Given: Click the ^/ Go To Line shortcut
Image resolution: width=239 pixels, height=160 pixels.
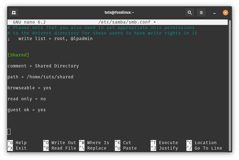Looking at the screenshot, I should [204, 148].
